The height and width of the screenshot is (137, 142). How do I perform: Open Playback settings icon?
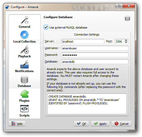pos(24,50)
